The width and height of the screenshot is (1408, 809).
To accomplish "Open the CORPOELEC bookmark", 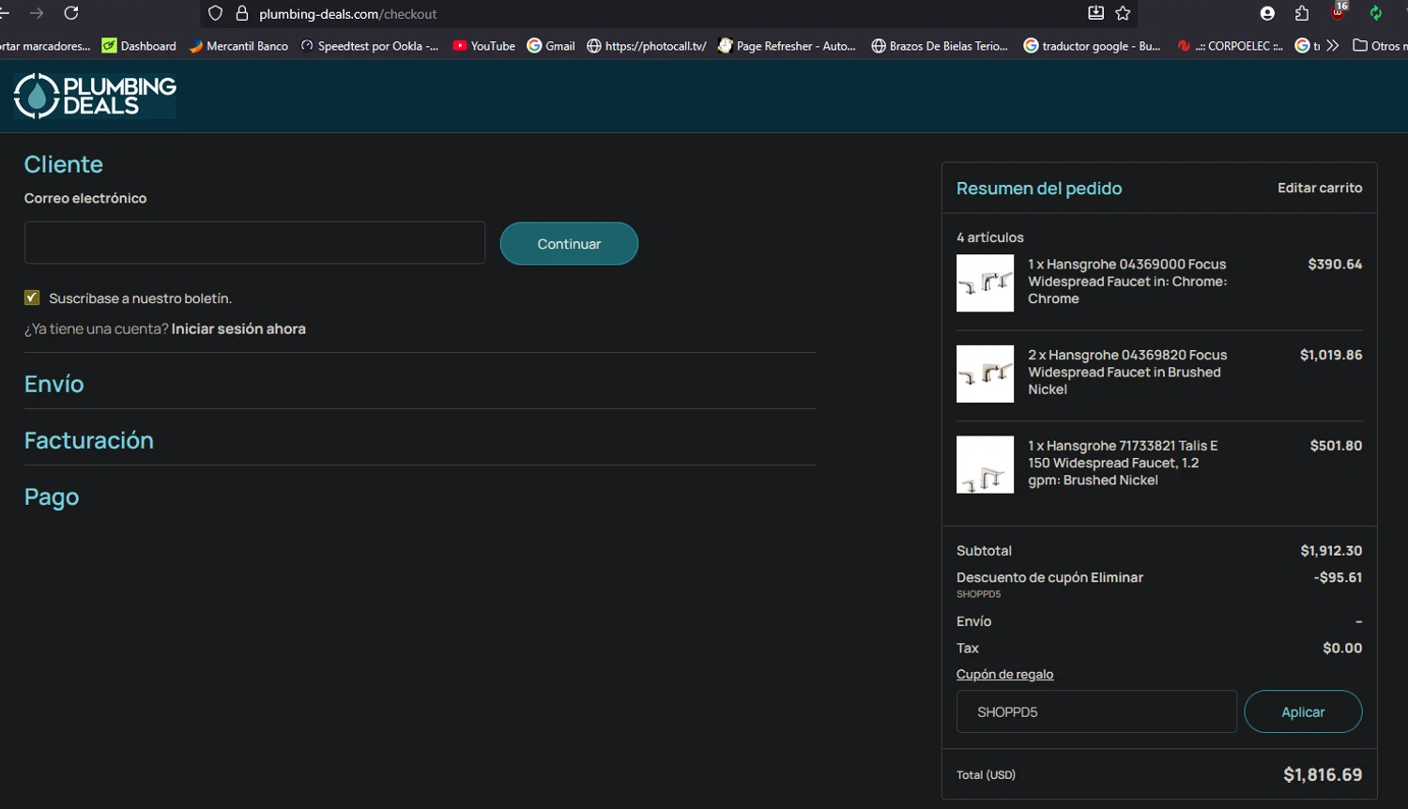I will pyautogui.click(x=1230, y=45).
